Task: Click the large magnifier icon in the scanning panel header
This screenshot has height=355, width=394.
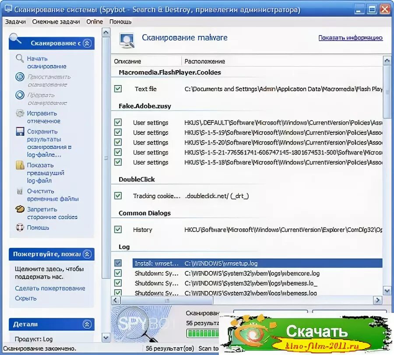Action: pyautogui.click(x=16, y=39)
